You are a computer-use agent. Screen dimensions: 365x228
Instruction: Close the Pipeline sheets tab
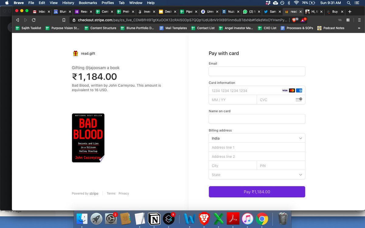click(x=196, y=12)
